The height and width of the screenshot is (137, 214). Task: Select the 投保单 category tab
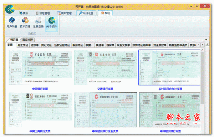point(110,45)
